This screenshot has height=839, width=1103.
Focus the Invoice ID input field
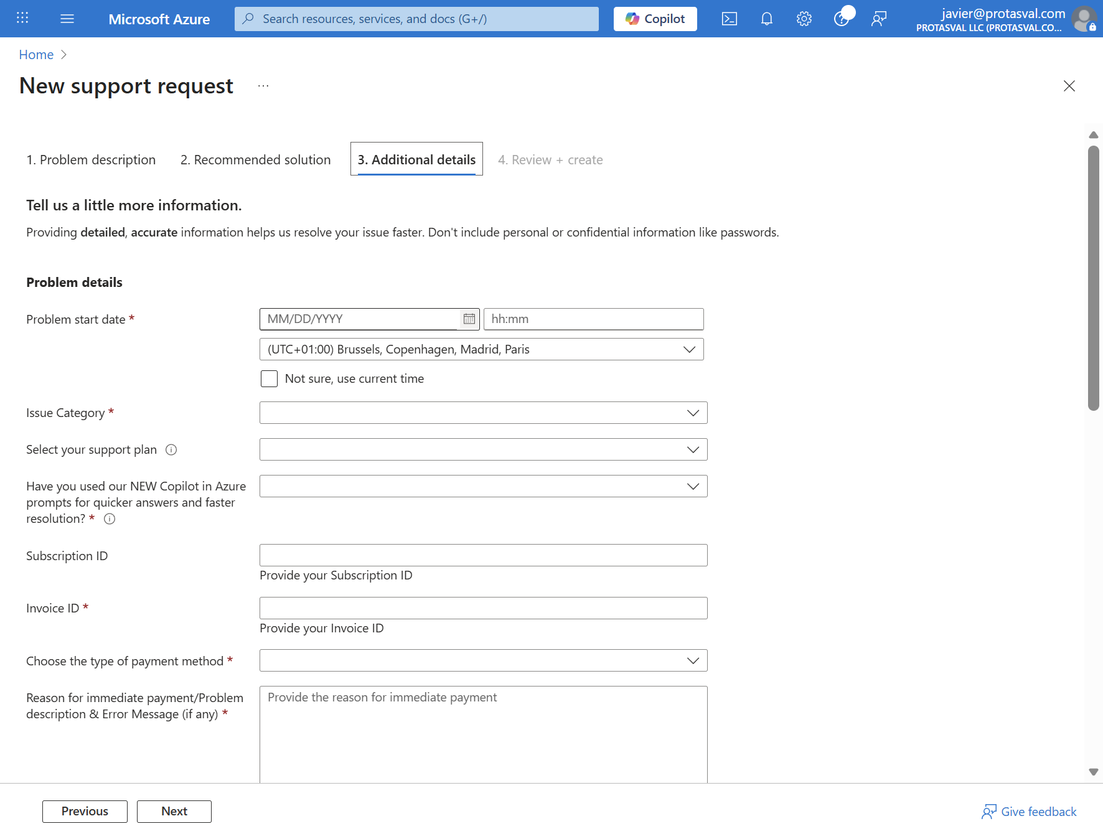(484, 608)
